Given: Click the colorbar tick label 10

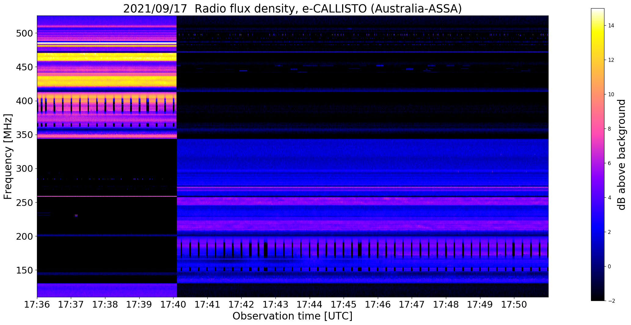Looking at the screenshot, I should click(x=611, y=94).
